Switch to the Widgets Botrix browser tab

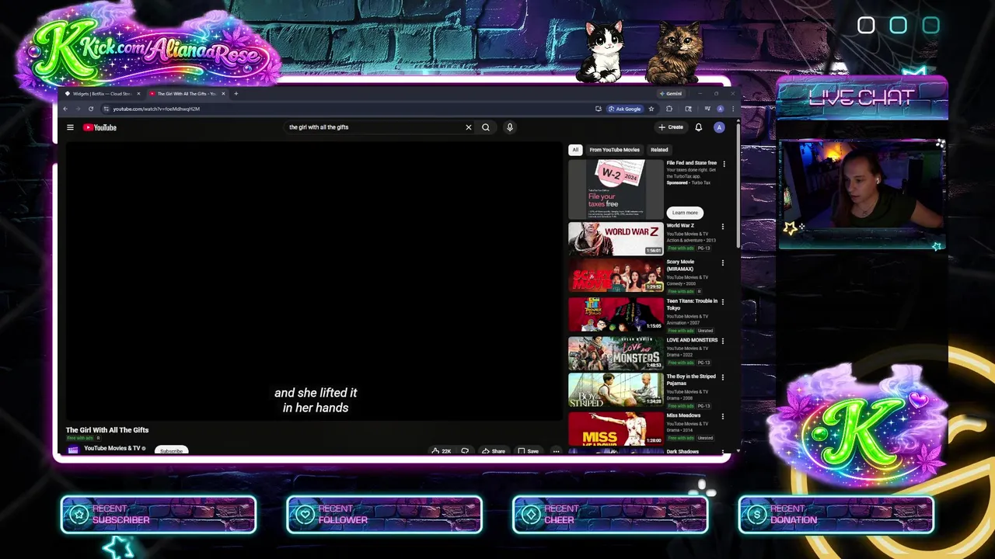(101, 93)
